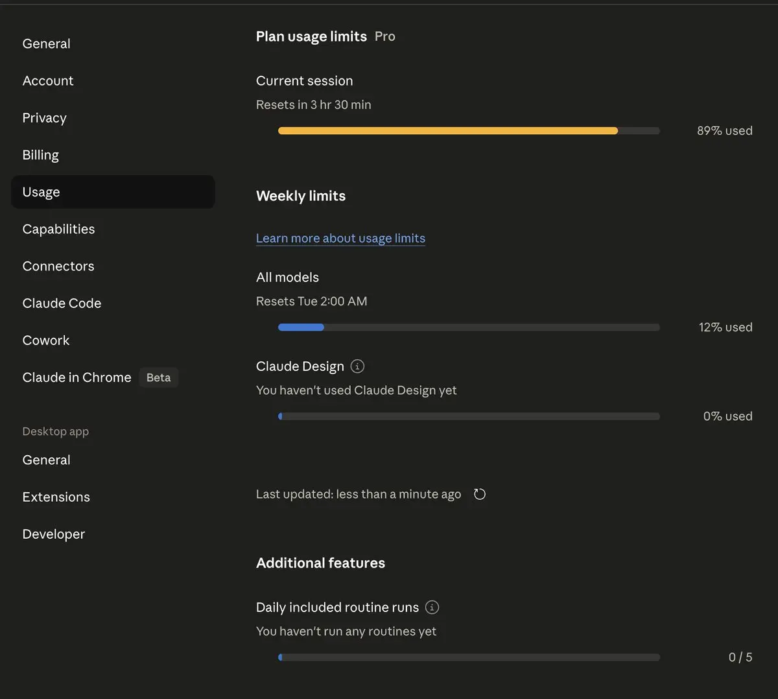Image resolution: width=778 pixels, height=699 pixels.
Task: Click the 'Claude Design' label
Action: pos(300,366)
